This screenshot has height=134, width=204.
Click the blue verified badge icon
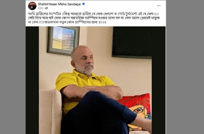click(x=84, y=4)
